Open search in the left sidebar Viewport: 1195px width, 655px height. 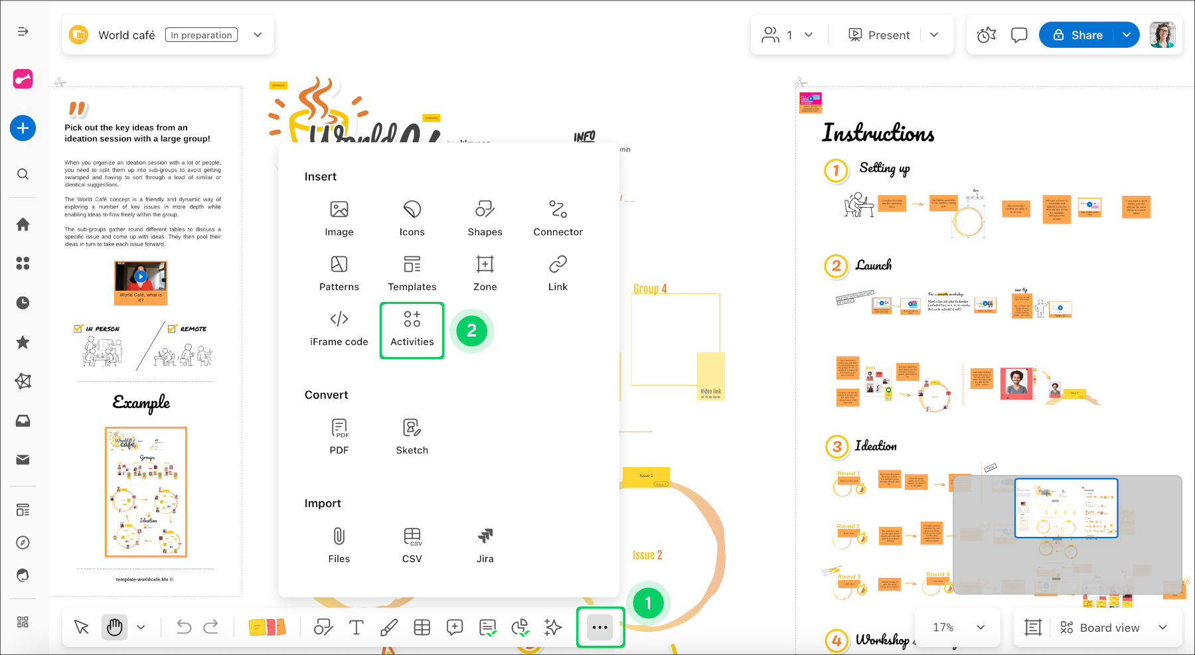23,174
